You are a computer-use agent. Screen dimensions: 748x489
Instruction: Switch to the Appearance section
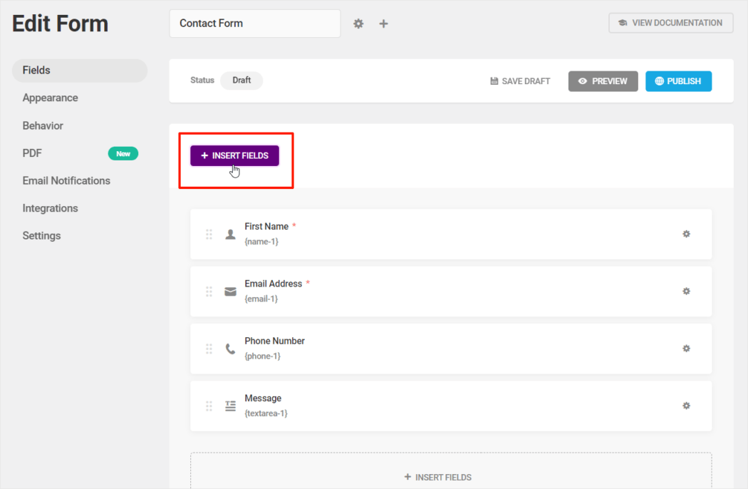(x=50, y=98)
